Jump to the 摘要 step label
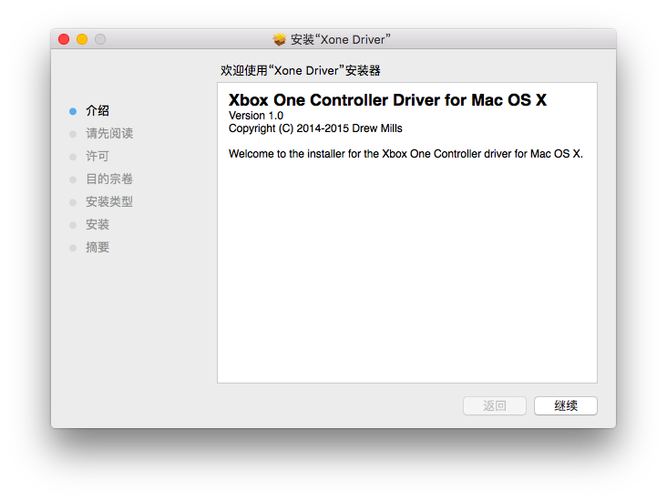 (97, 248)
